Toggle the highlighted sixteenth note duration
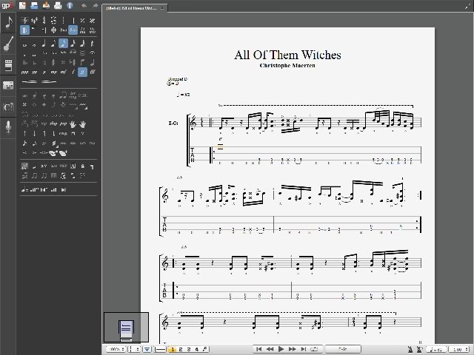Screen dimensions: 474x355 click(x=63, y=44)
